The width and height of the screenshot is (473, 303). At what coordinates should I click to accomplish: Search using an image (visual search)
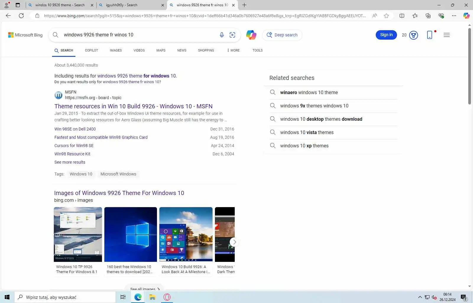(x=232, y=35)
